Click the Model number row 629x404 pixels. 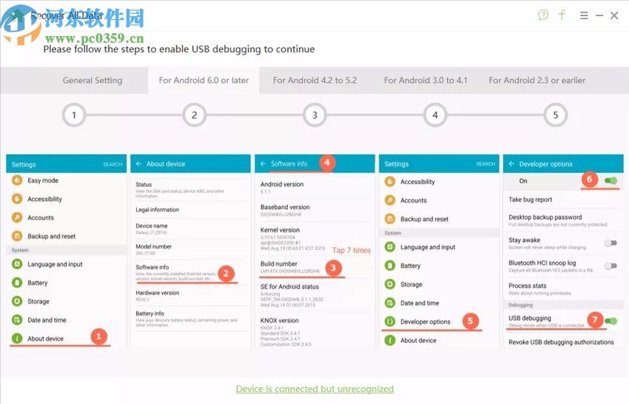(191, 249)
